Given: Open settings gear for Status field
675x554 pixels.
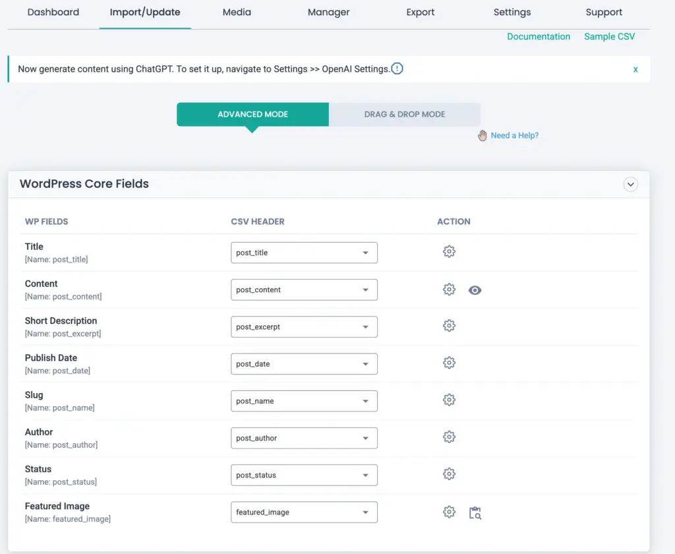Looking at the screenshot, I should pos(449,474).
